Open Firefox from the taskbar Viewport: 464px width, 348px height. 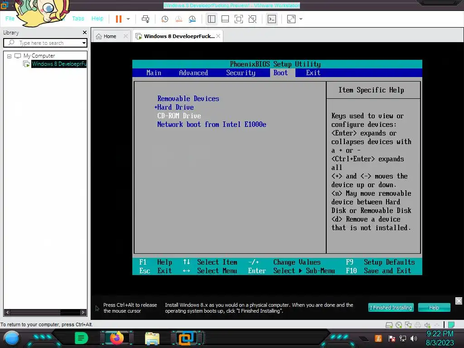pos(116,338)
